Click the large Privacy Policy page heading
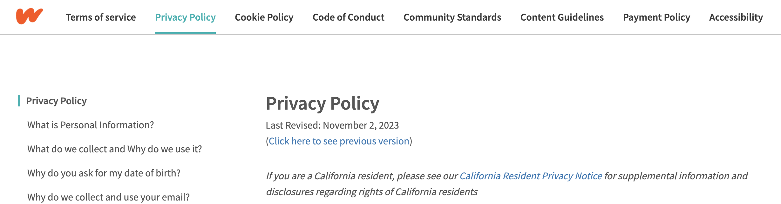The image size is (781, 204). click(323, 103)
